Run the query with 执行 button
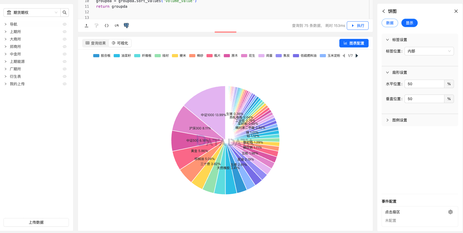 [x=358, y=26]
